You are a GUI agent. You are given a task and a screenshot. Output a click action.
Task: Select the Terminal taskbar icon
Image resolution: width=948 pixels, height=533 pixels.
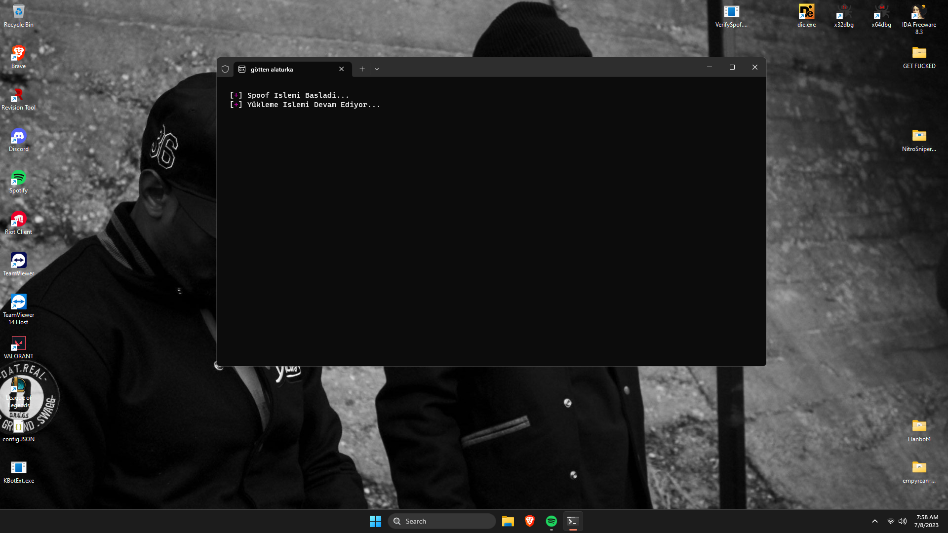573,521
